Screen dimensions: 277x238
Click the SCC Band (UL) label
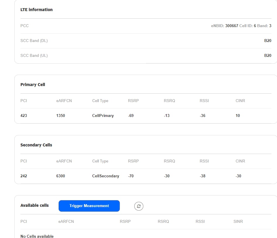(34, 55)
